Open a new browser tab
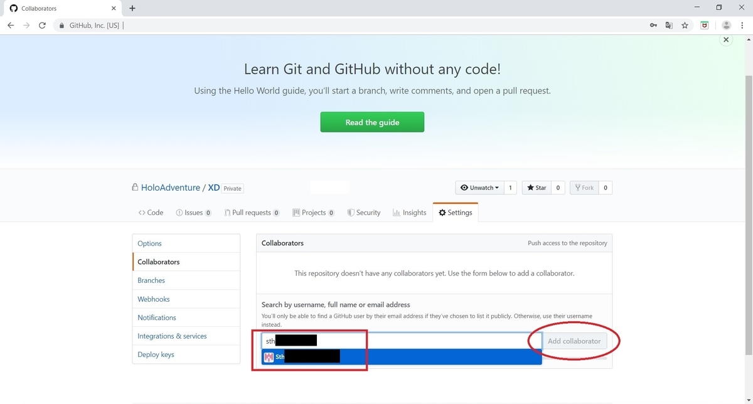 pyautogui.click(x=132, y=8)
